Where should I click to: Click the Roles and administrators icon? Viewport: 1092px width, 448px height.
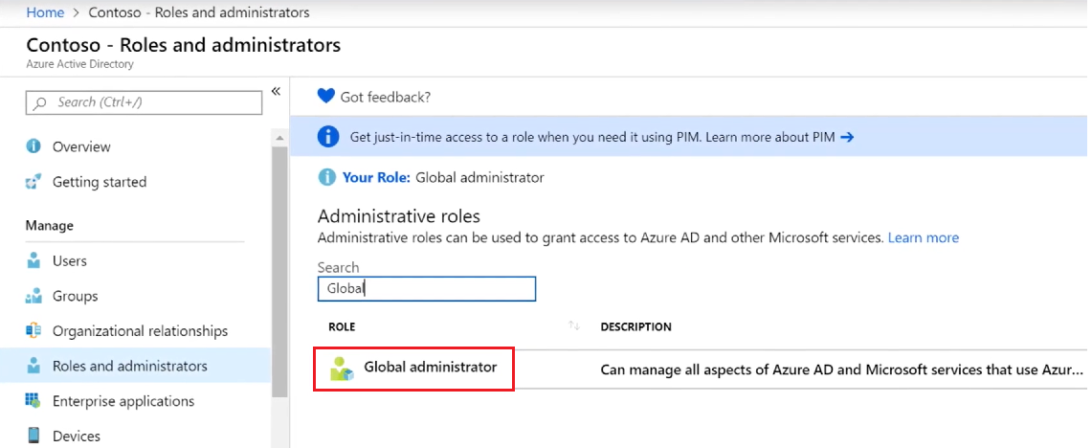pos(33,366)
